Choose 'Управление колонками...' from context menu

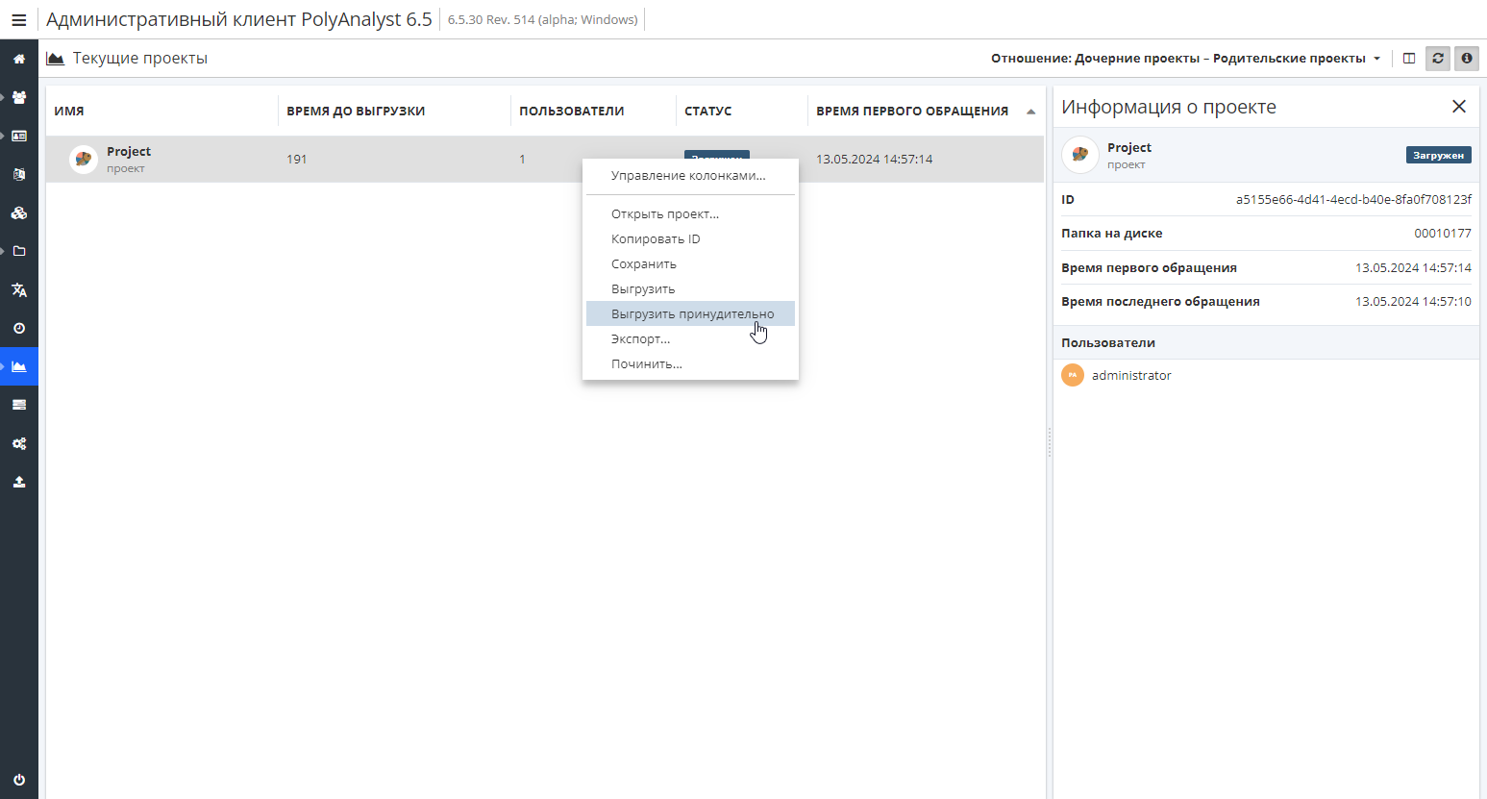pos(690,175)
